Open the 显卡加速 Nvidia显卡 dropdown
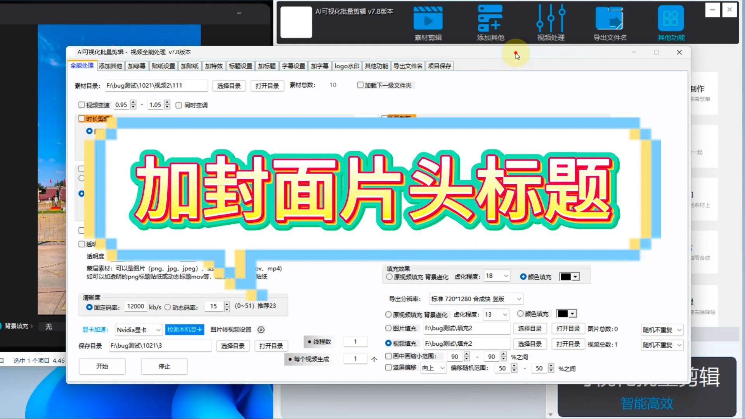 coord(139,330)
